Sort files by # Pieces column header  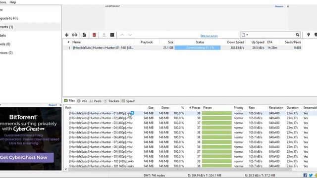(195, 108)
